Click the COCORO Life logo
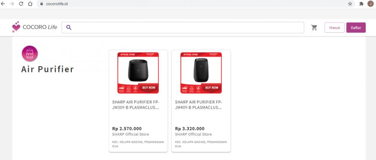The width and height of the screenshot is (376, 160). pyautogui.click(x=35, y=27)
